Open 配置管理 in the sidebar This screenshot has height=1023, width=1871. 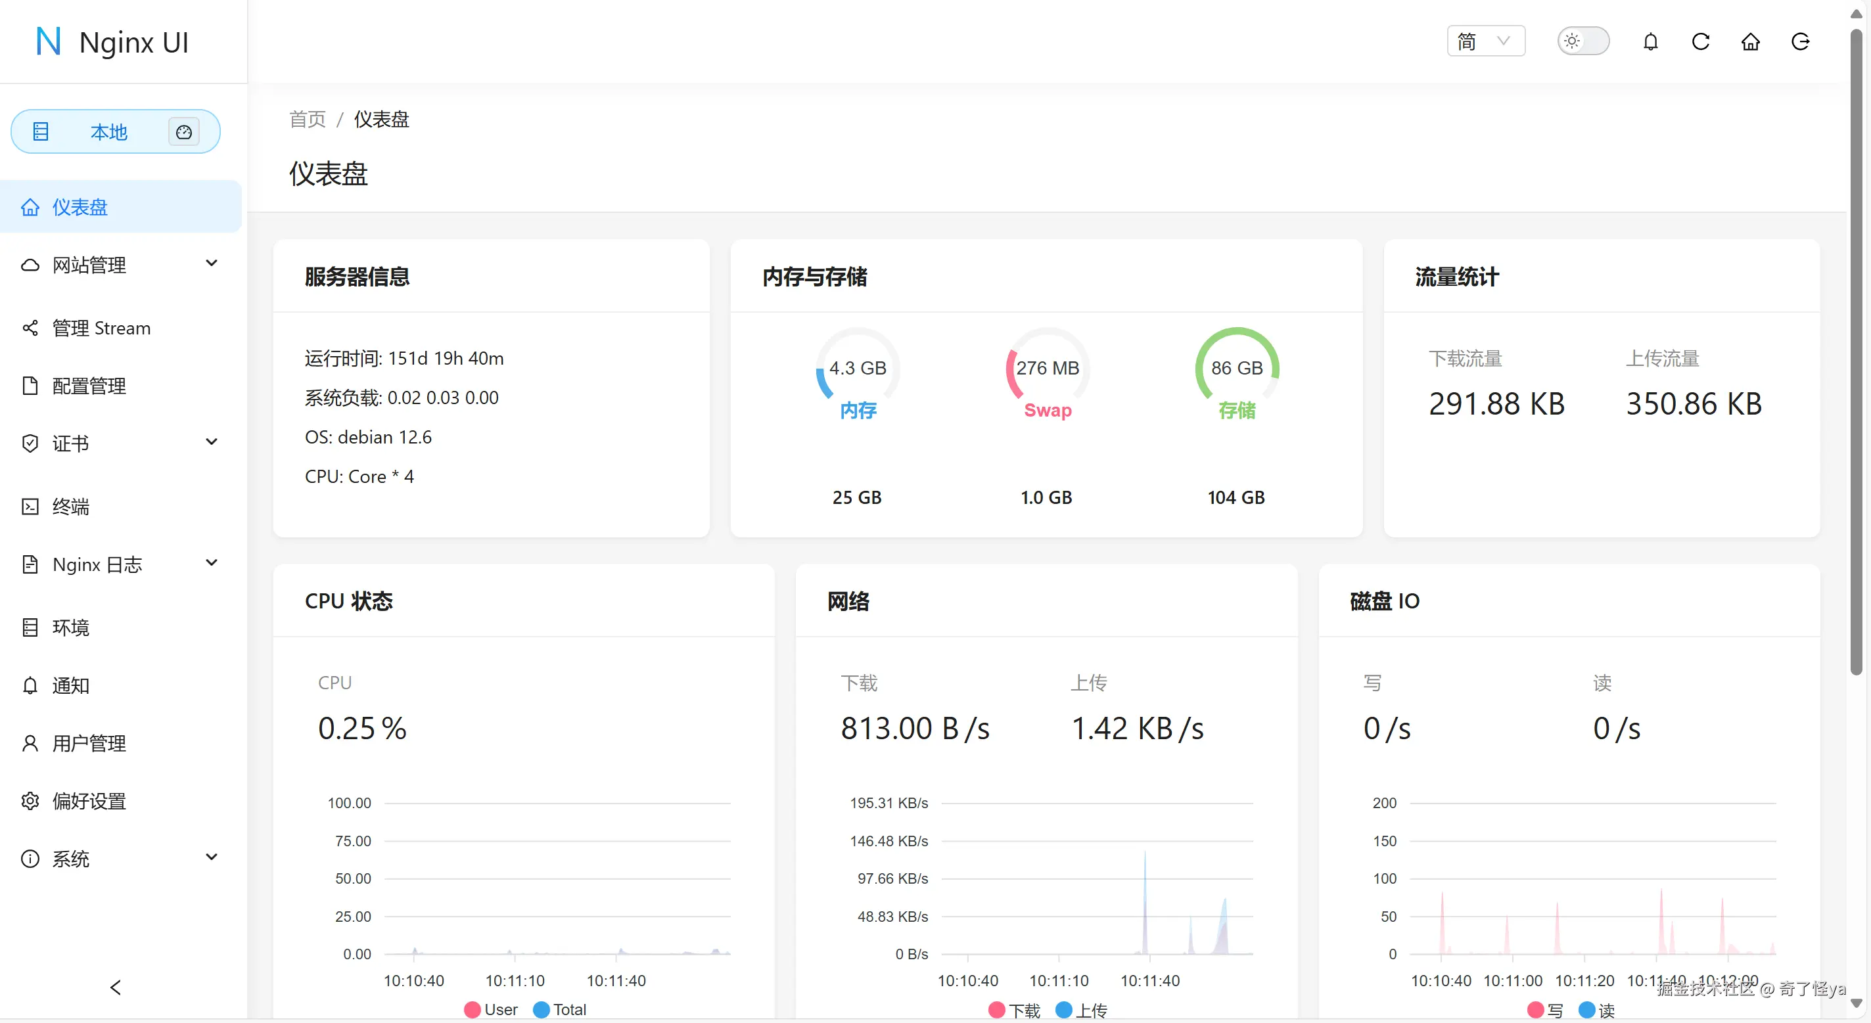click(x=89, y=386)
